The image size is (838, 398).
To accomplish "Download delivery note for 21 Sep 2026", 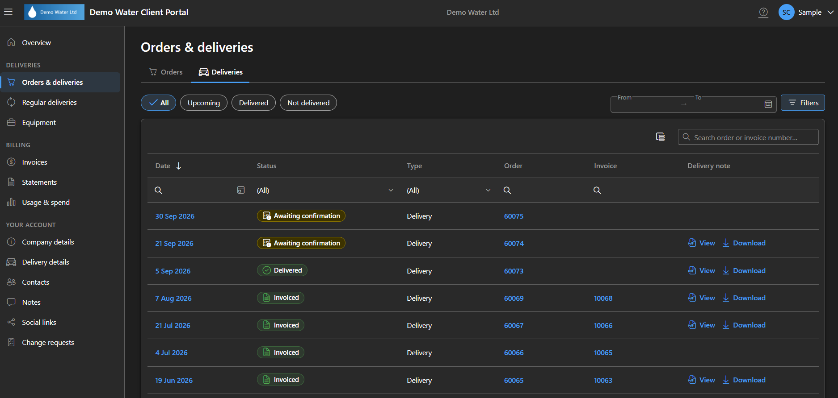I will (x=744, y=243).
